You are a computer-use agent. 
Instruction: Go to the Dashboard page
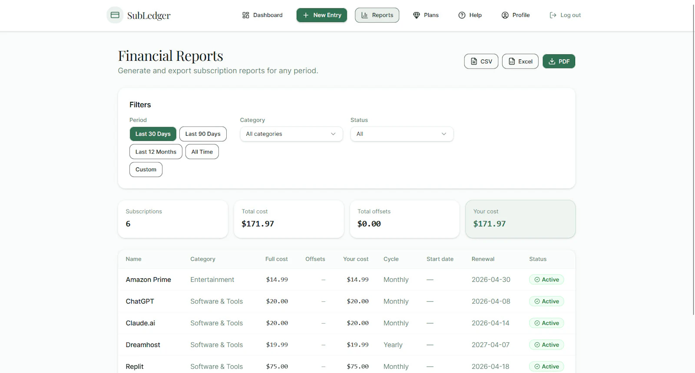pyautogui.click(x=262, y=15)
